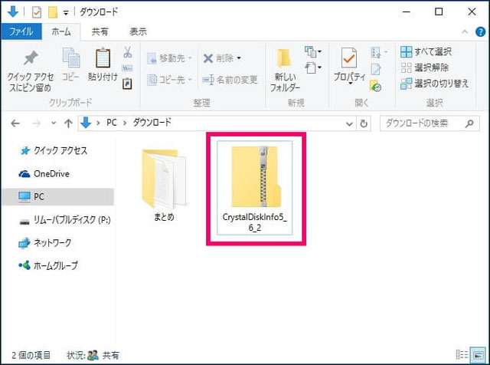Open the Recent locations dropdown arrow
Screen dimensions: 490x365
pos(54,123)
